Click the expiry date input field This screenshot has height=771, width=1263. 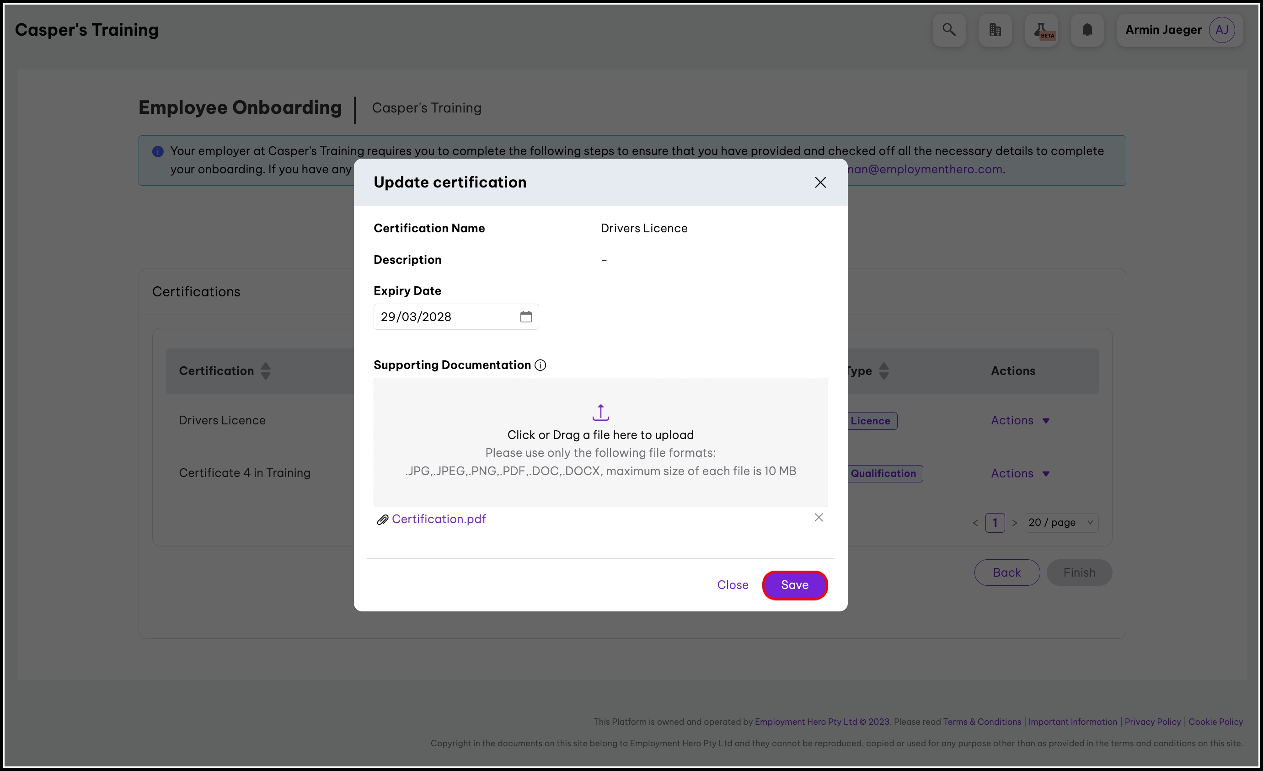pyautogui.click(x=446, y=317)
